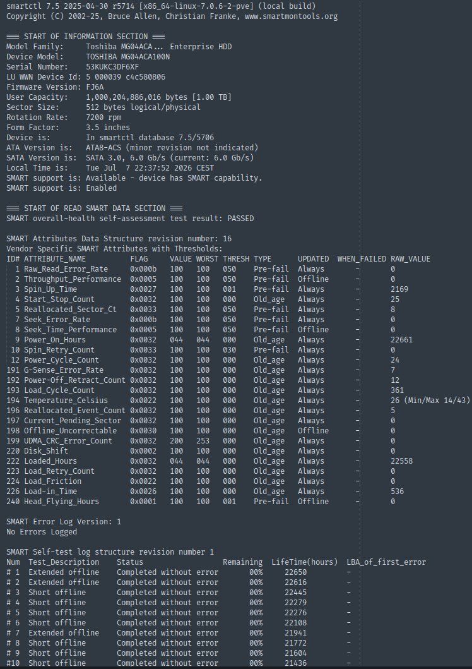Click the Temperature_Celsius attribute row name
Image resolution: width=472 pixels, height=669 pixels.
[x=66, y=401]
